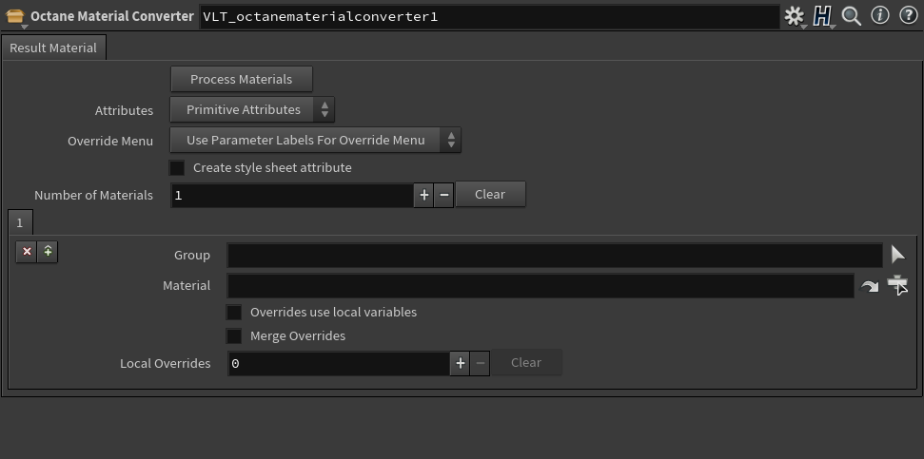924x459 pixels.
Task: Open the gear settings menu
Action: (x=795, y=16)
